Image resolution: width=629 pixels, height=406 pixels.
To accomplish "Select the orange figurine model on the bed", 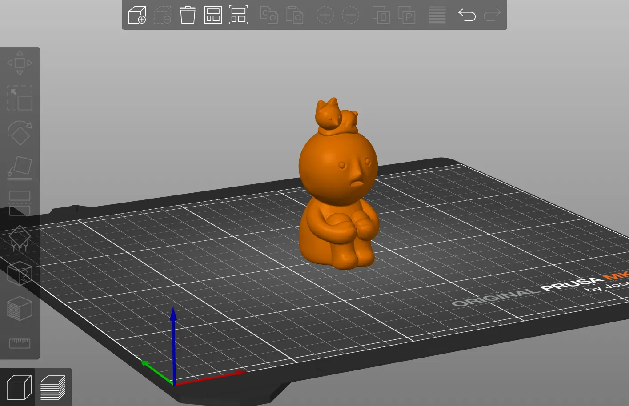I will [339, 183].
